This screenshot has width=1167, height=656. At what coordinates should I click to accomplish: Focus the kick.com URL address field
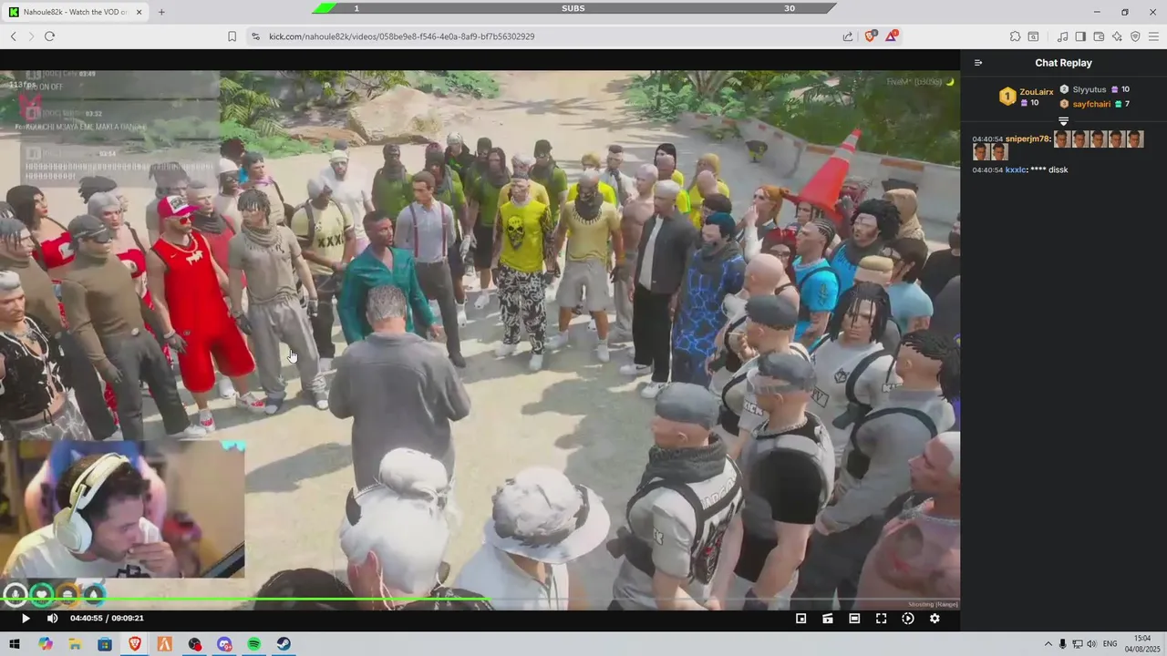point(547,36)
